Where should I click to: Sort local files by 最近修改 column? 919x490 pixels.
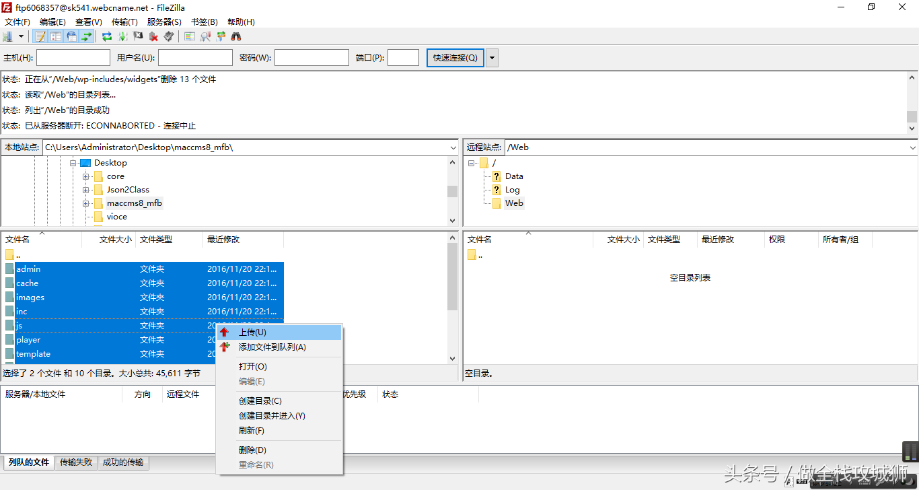(x=243, y=240)
